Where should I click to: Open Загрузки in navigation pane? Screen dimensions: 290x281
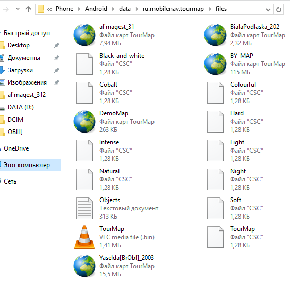[x=20, y=70]
